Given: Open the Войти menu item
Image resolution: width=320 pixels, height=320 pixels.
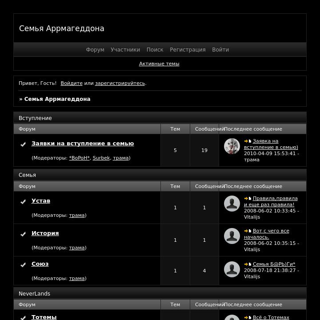Looking at the screenshot, I should (220, 50).
